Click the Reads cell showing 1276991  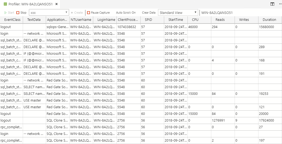point(218,120)
